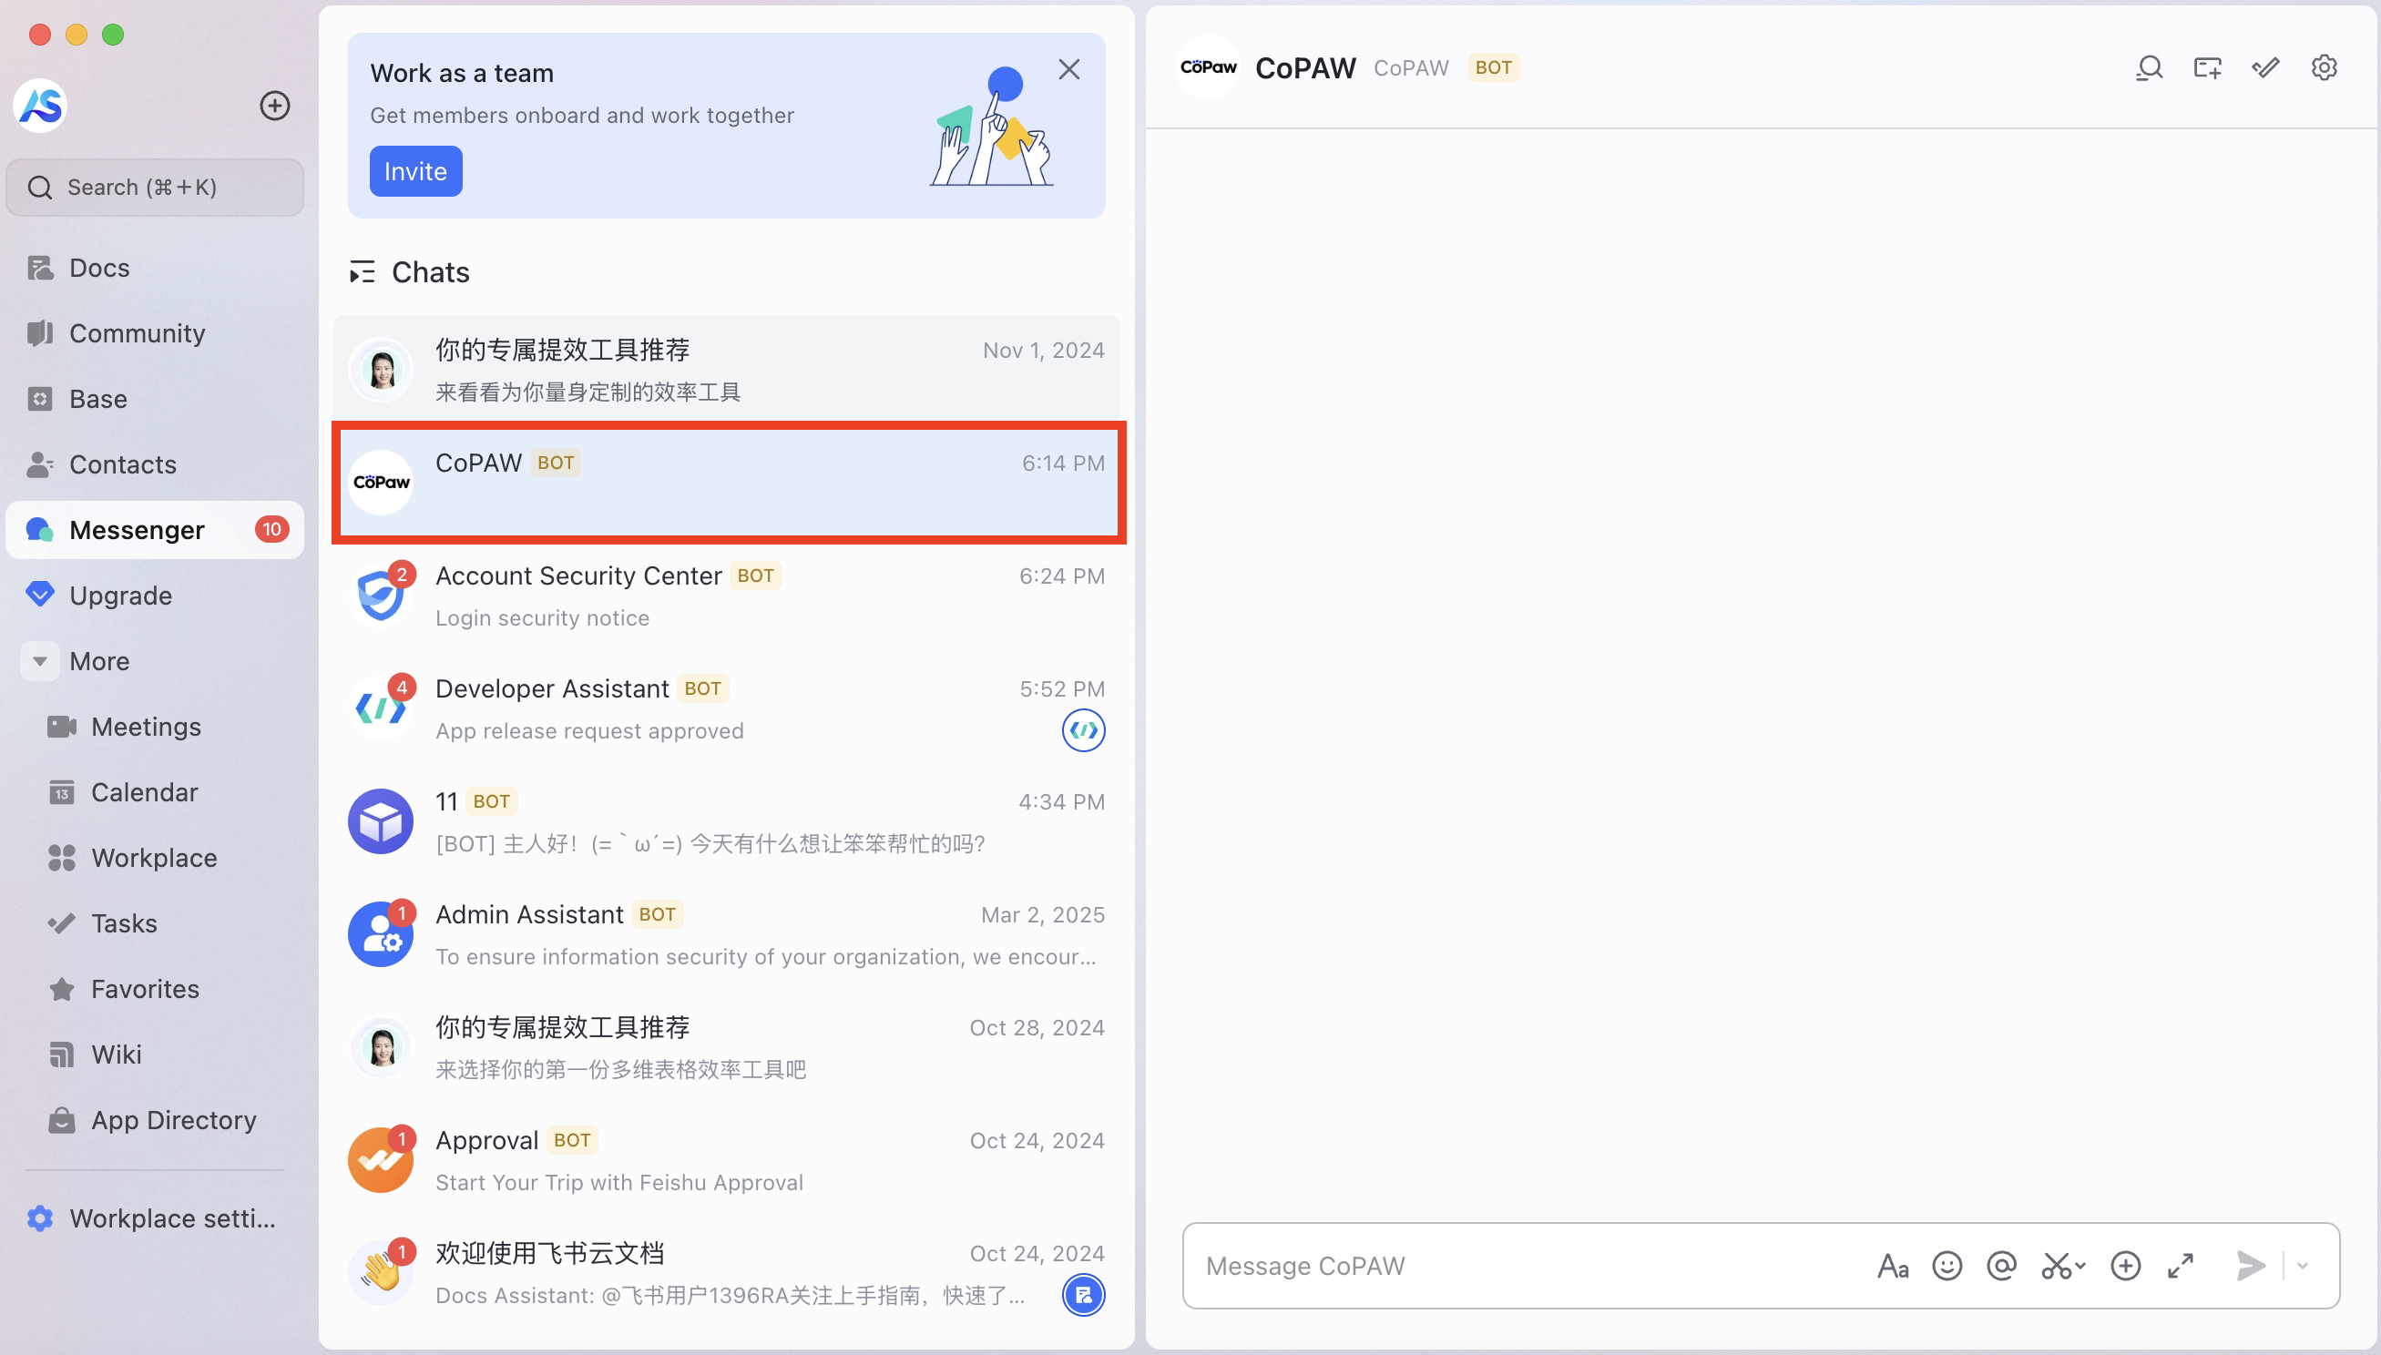Click the @ mention icon
The height and width of the screenshot is (1355, 2381).
pos(2001,1266)
